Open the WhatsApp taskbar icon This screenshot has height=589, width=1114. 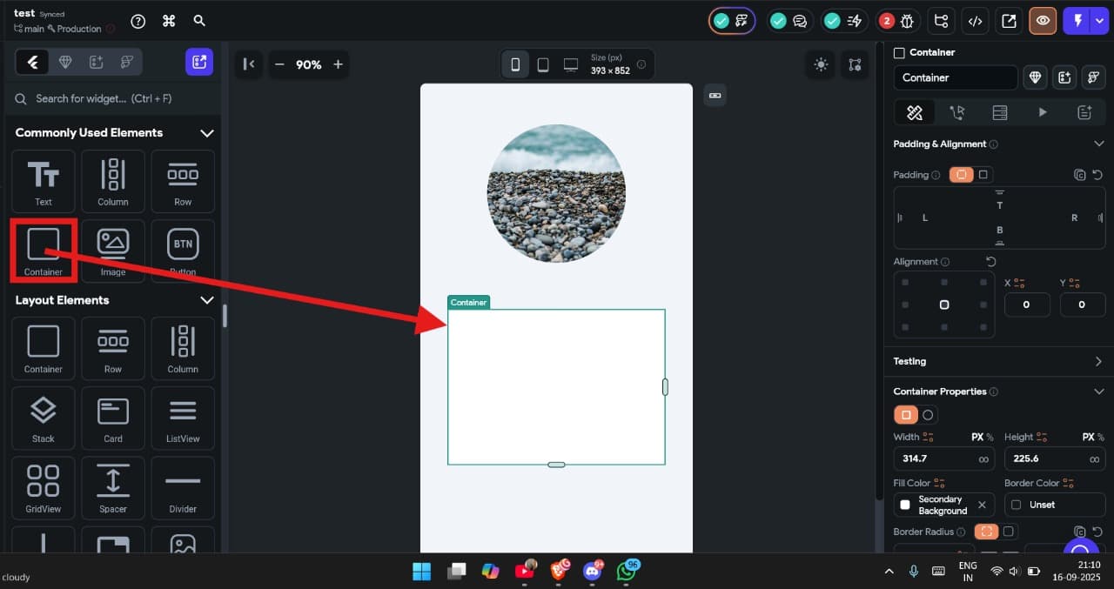pyautogui.click(x=627, y=572)
